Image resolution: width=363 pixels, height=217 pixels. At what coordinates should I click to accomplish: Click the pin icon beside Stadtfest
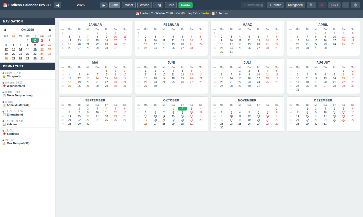click(x=4, y=134)
